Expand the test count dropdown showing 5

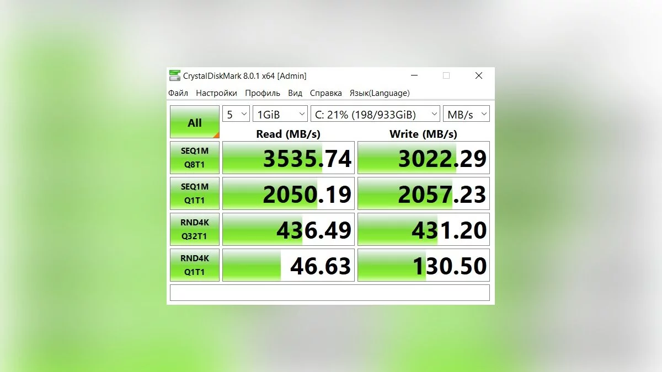[x=236, y=114]
